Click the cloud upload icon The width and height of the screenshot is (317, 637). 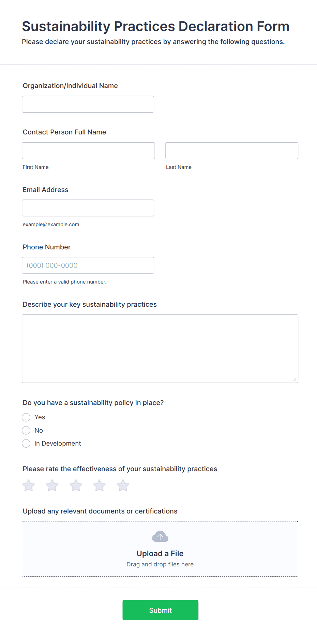[160, 536]
